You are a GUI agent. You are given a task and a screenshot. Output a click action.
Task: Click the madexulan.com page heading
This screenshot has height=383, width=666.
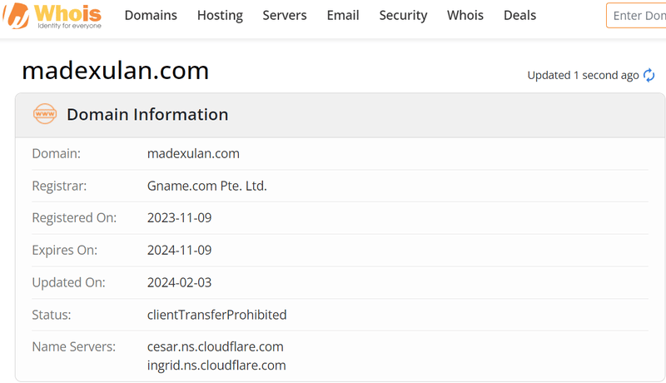pyautogui.click(x=116, y=71)
